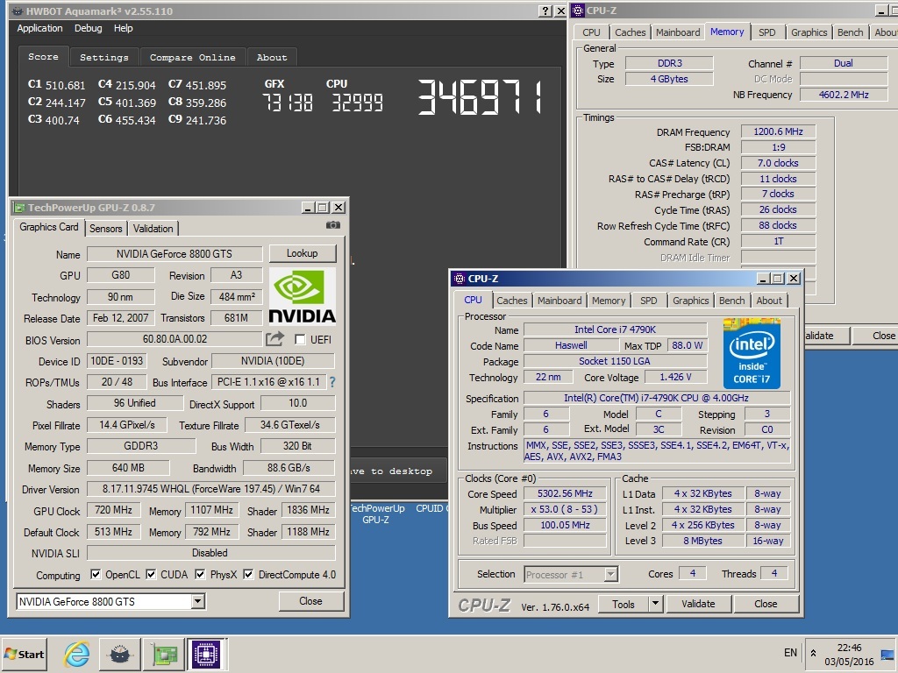Viewport: 898px width, 673px height.
Task: Click the GPU-Z screenshot camera icon
Action: [332, 225]
